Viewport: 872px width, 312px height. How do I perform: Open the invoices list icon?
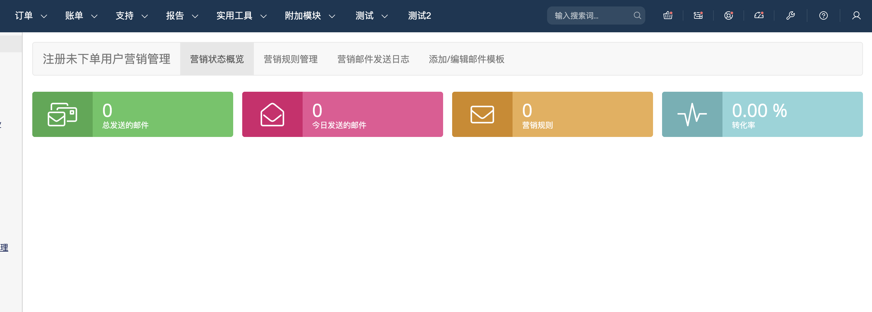(698, 16)
